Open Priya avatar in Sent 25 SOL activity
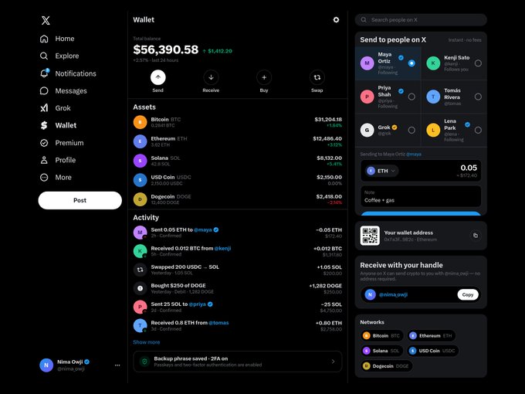The image size is (525, 394). 140,307
